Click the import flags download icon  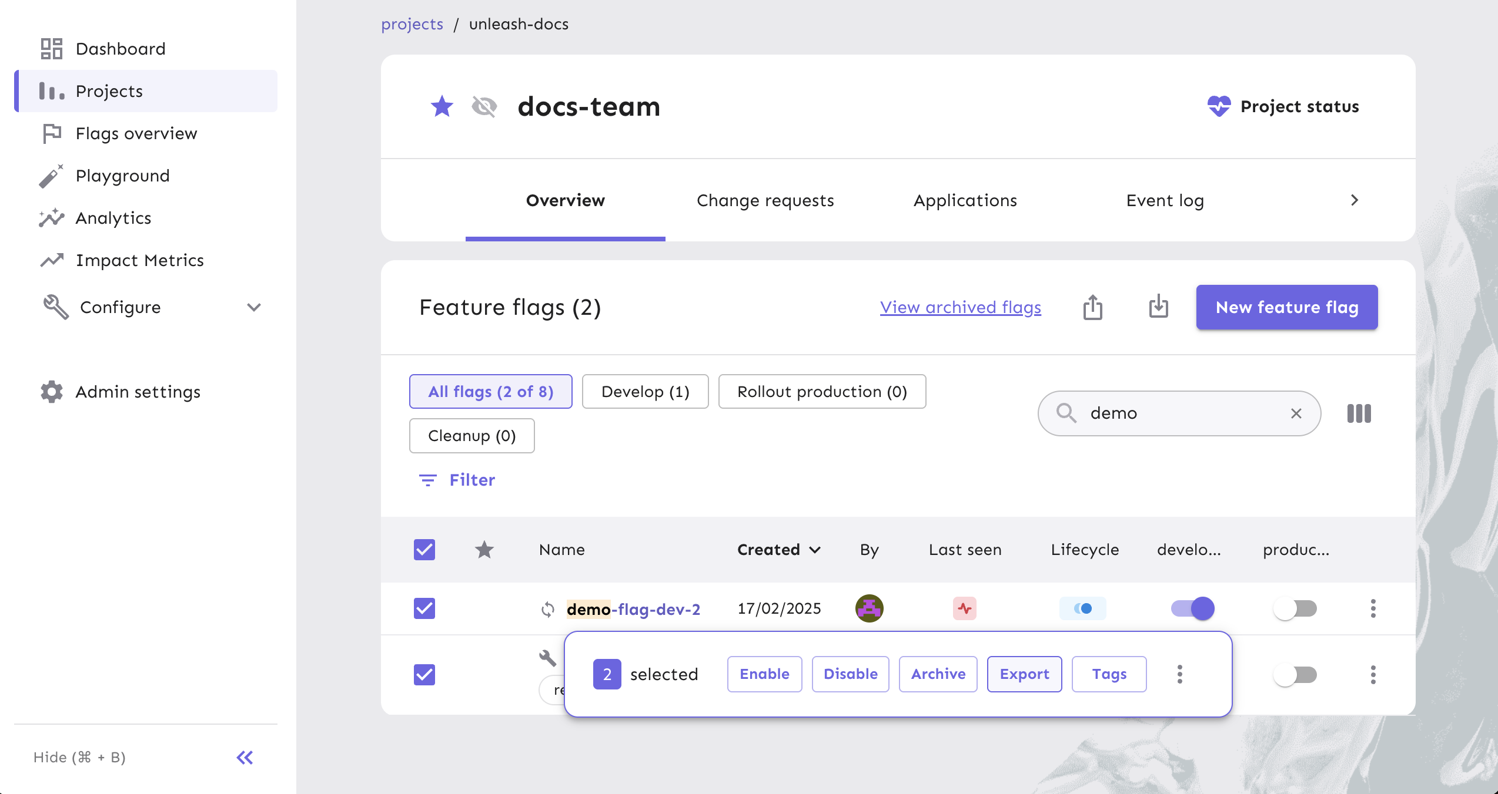(1158, 307)
